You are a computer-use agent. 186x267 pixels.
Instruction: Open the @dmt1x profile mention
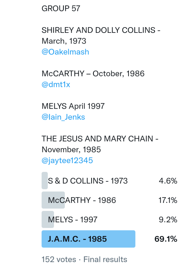click(56, 84)
